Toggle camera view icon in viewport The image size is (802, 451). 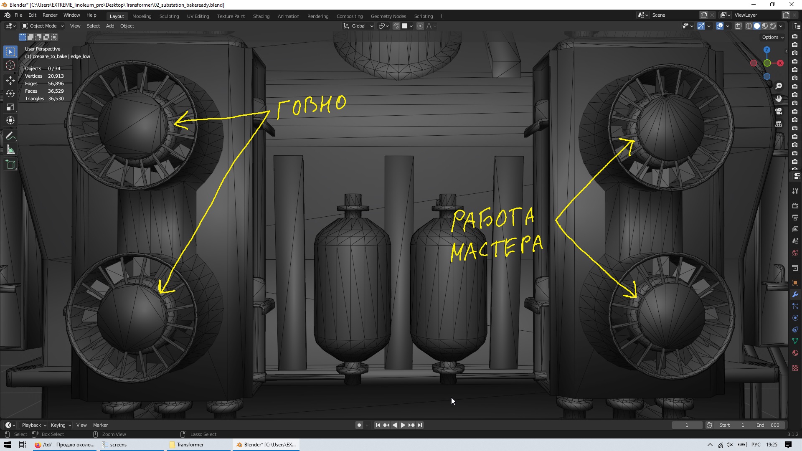click(779, 111)
